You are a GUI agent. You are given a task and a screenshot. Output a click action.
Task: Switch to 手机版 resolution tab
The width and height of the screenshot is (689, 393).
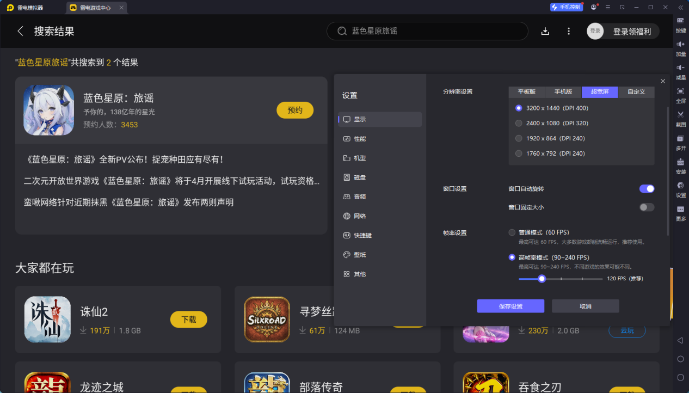[563, 92]
